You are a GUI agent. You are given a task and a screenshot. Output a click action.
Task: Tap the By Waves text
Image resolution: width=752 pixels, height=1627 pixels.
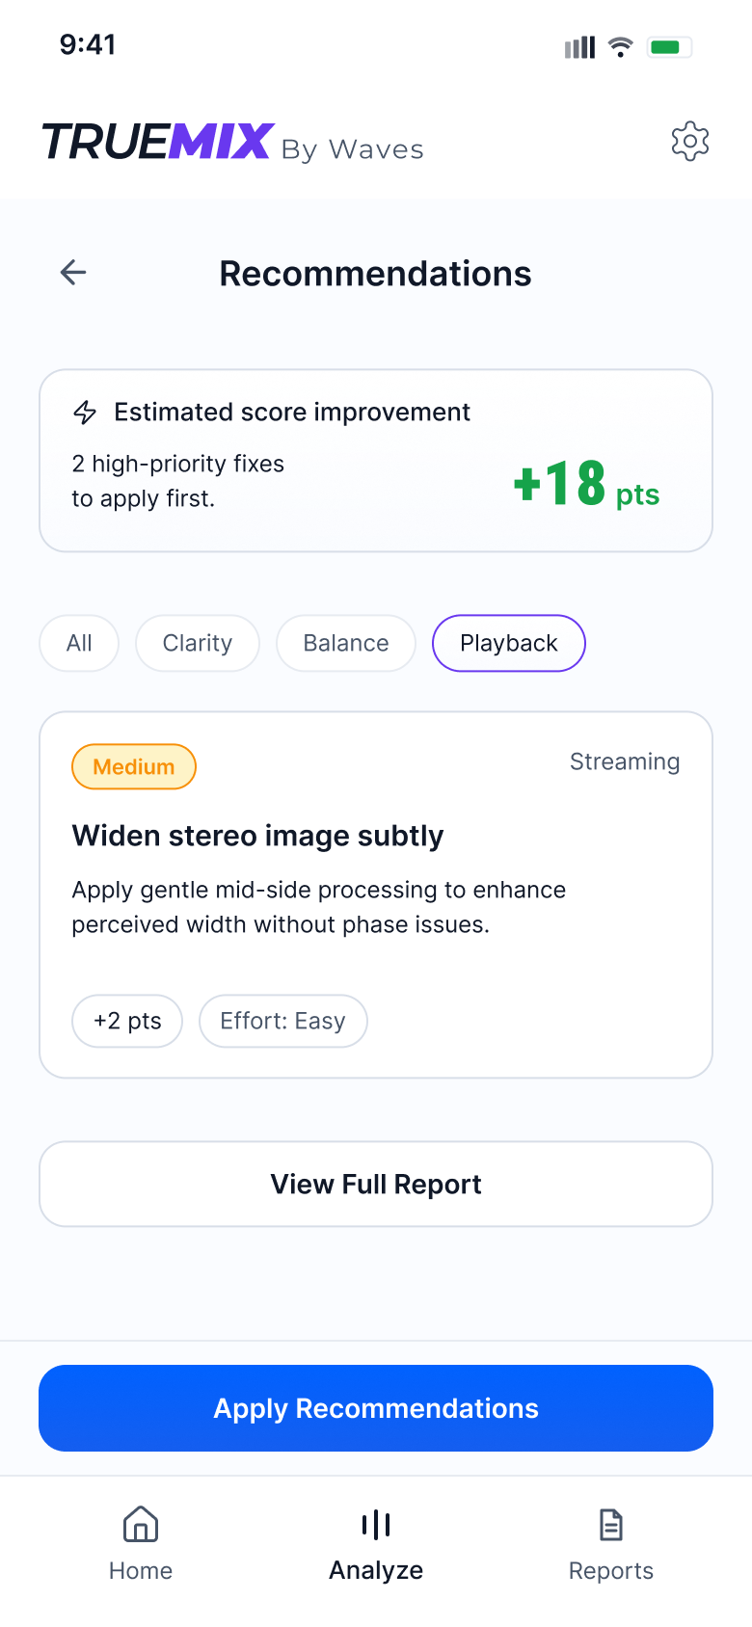pyautogui.click(x=353, y=149)
